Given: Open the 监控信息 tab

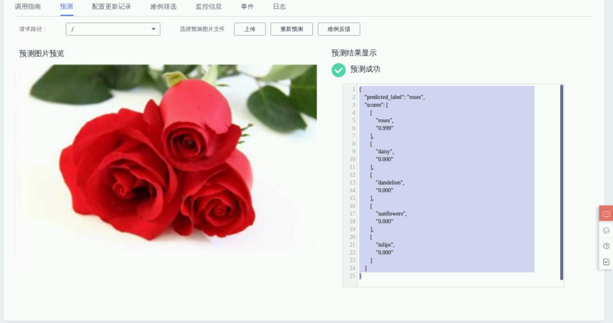Looking at the screenshot, I should point(208,7).
